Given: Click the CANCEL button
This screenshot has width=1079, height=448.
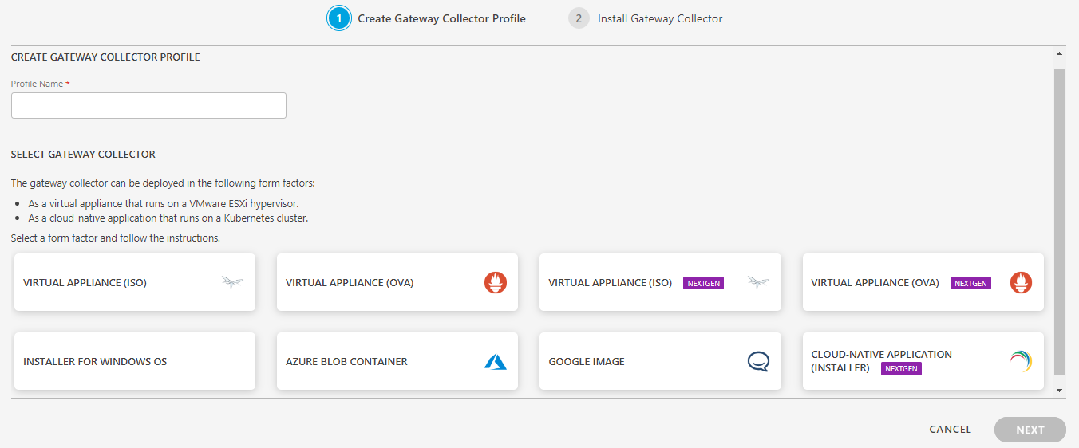Looking at the screenshot, I should pyautogui.click(x=951, y=430).
